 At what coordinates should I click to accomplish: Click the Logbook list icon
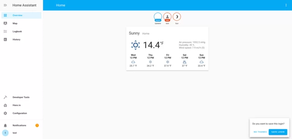coord(5,32)
